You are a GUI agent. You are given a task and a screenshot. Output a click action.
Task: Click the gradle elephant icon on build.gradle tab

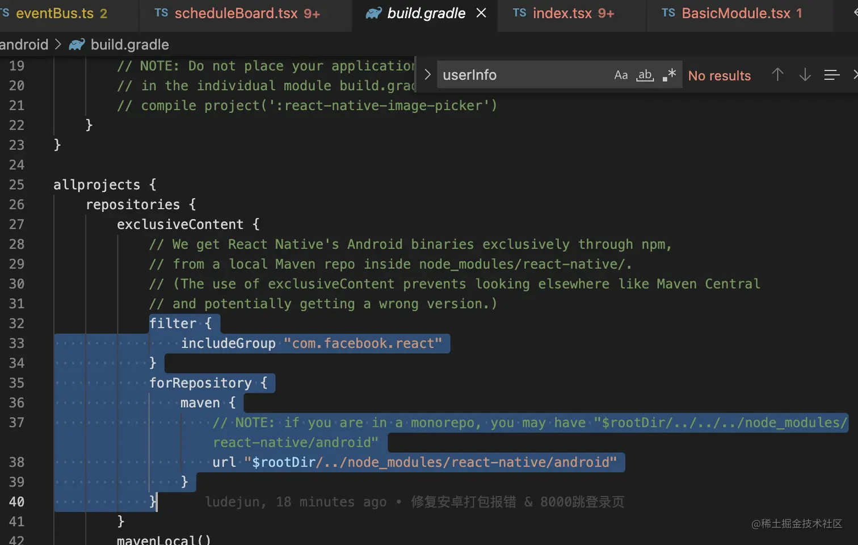click(373, 13)
